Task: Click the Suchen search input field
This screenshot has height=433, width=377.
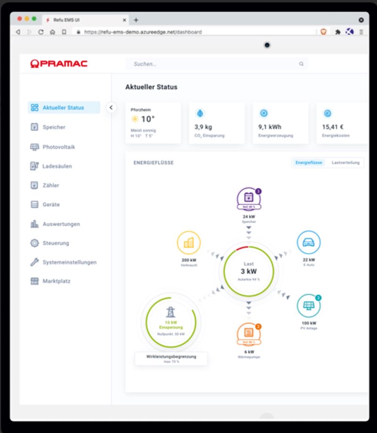Action: pos(212,64)
